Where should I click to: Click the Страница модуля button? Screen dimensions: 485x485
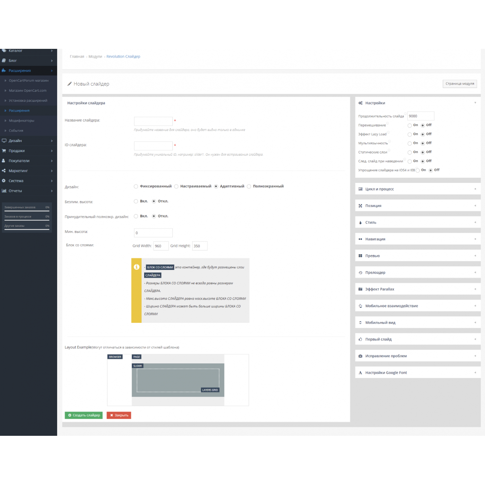[x=459, y=84]
